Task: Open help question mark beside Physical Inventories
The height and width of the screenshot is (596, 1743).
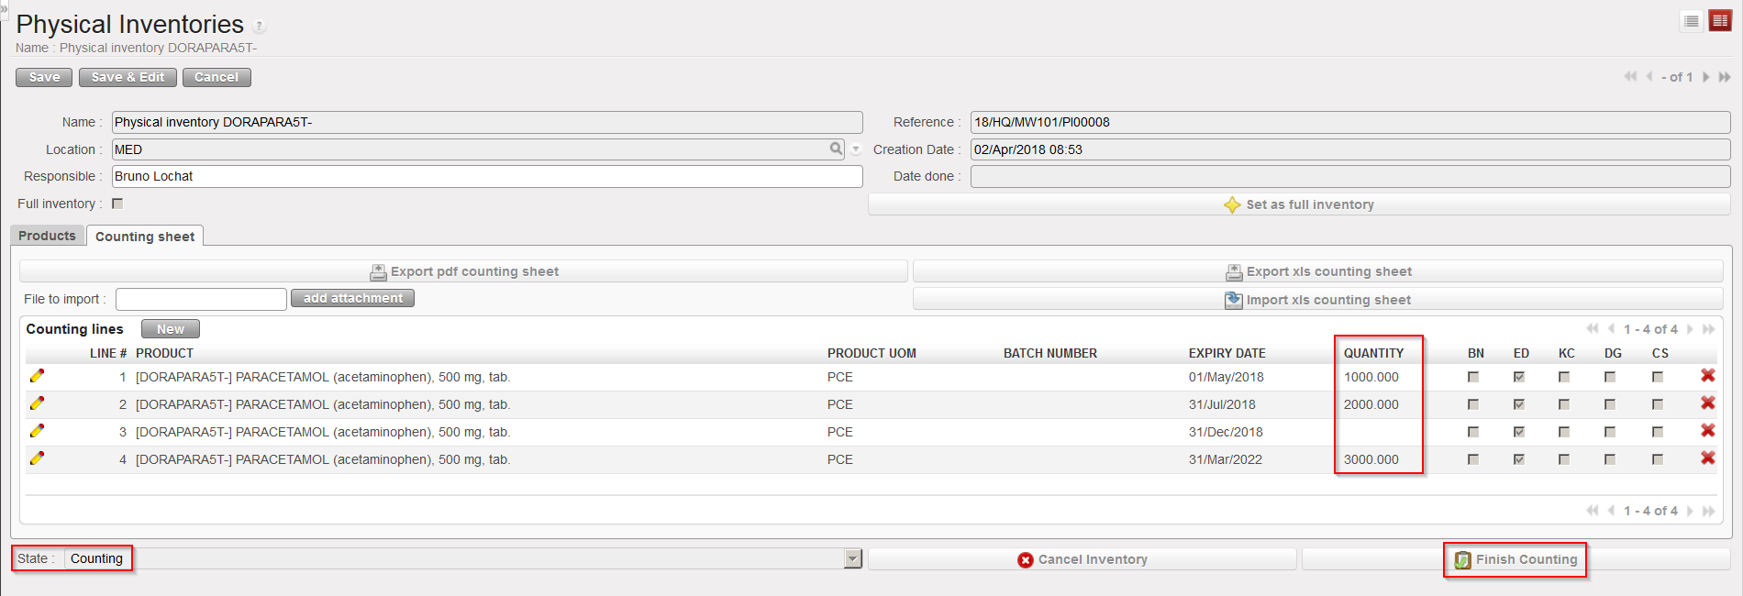Action: pos(260,27)
